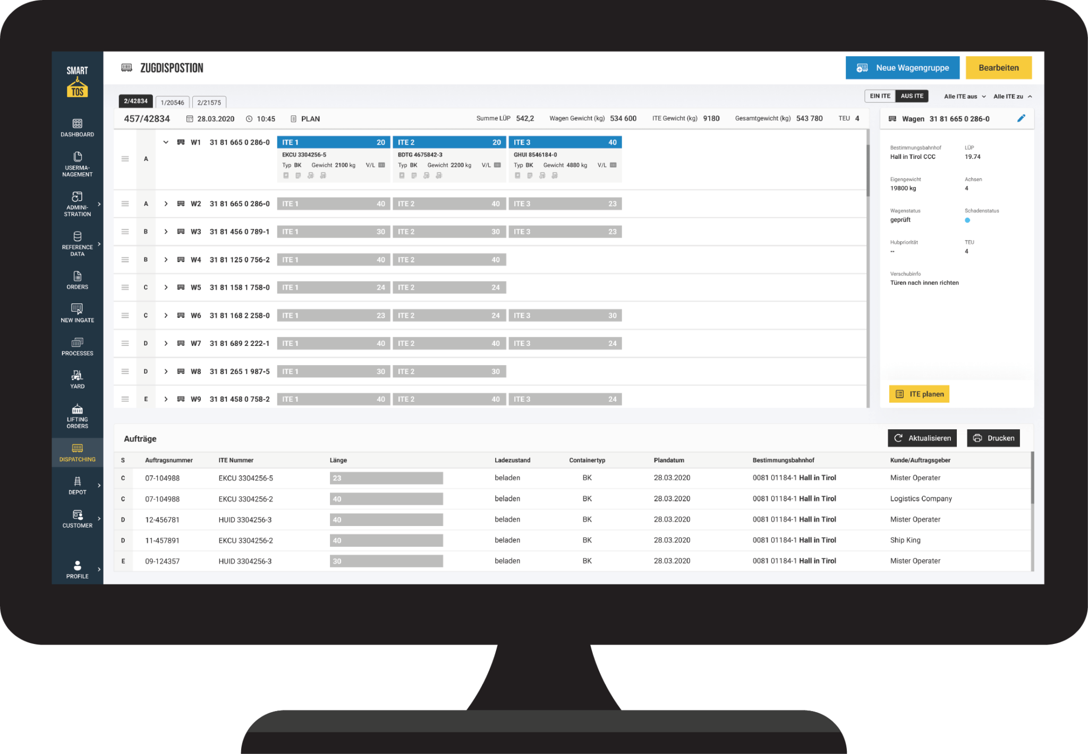1088x754 pixels.
Task: Click the Länge bar of order 12-456781
Action: (x=386, y=519)
